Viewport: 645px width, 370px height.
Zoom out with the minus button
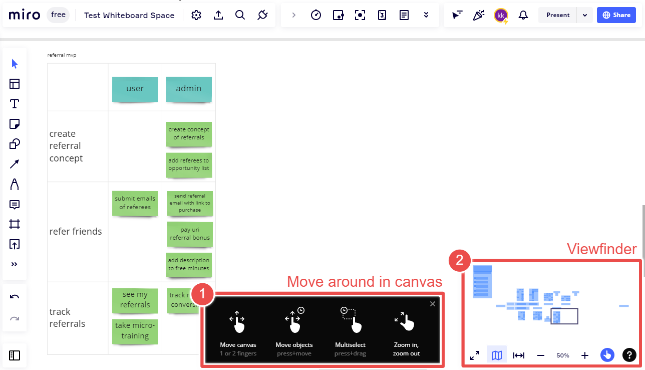(x=541, y=355)
